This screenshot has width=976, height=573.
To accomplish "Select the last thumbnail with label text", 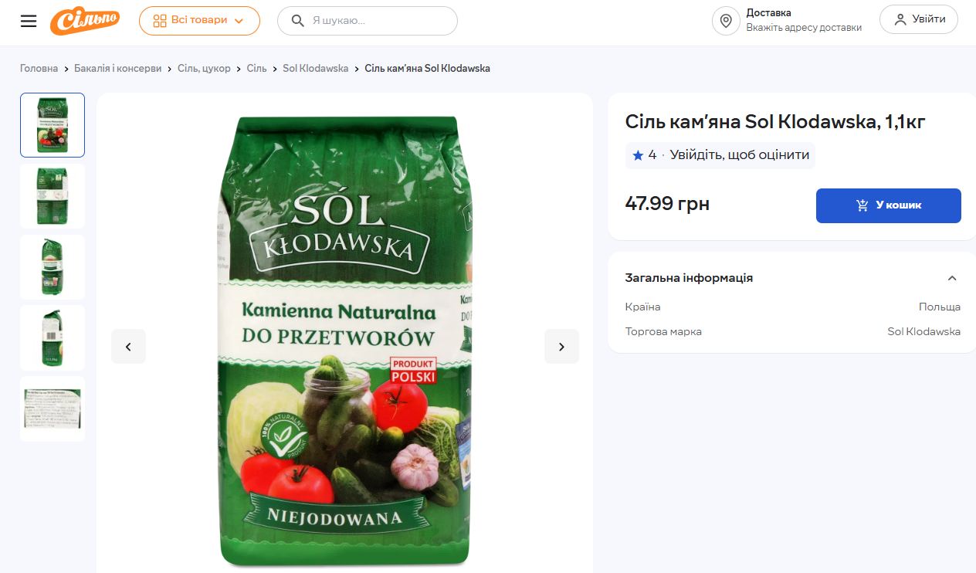I will [x=53, y=409].
